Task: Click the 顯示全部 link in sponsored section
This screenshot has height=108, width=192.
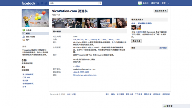Action: [x=163, y=48]
